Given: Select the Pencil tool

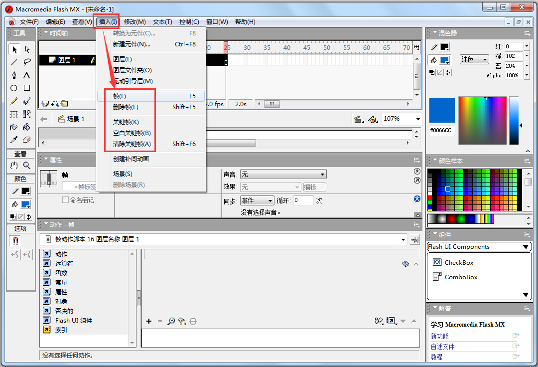Looking at the screenshot, I should pyautogui.click(x=14, y=101).
